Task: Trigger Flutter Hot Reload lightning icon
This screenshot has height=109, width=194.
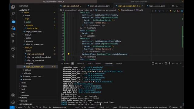Action: (171, 11)
